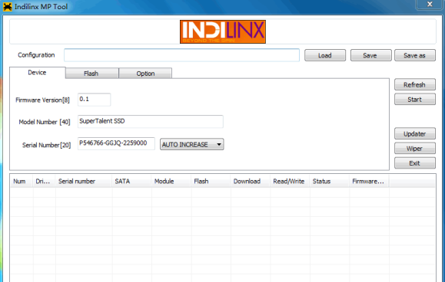Click the Exit button
This screenshot has width=445, height=282.
(x=414, y=163)
